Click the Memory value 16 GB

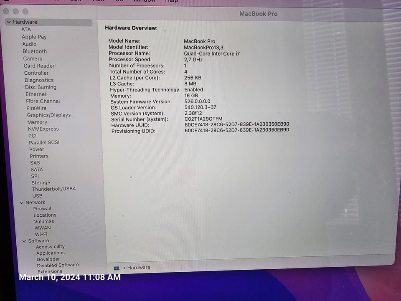[191, 96]
